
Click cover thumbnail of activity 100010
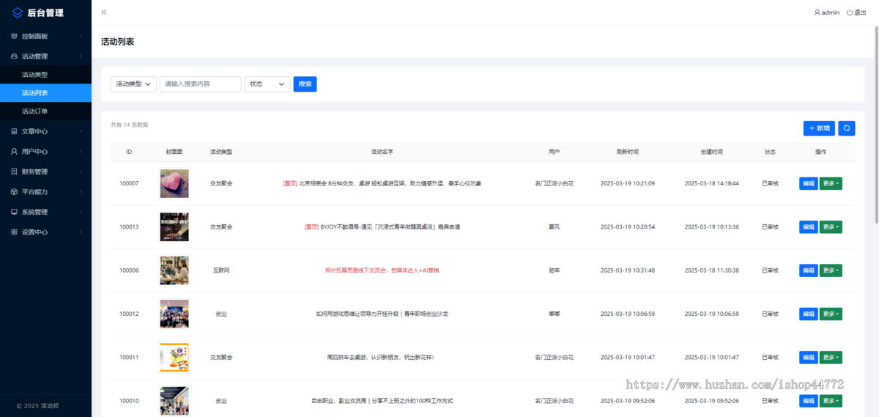(x=174, y=401)
